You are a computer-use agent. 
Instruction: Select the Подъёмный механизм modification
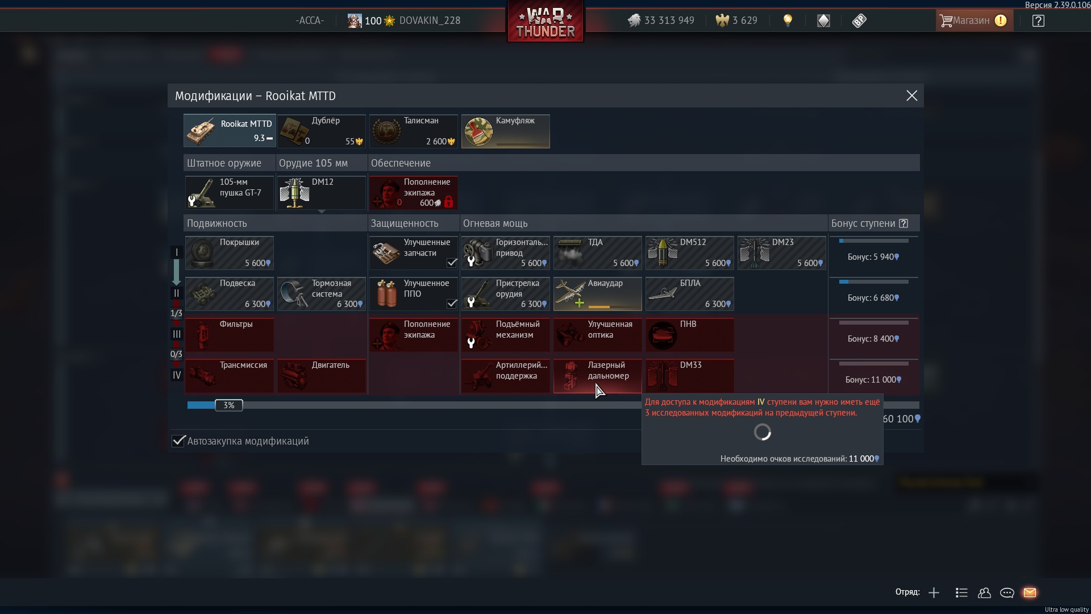coord(506,335)
